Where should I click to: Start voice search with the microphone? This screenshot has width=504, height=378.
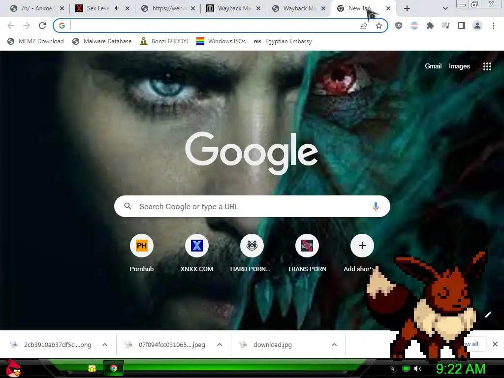pyautogui.click(x=376, y=206)
